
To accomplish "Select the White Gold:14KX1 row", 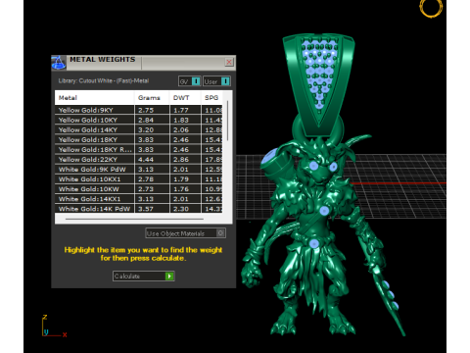I will click(139, 199).
